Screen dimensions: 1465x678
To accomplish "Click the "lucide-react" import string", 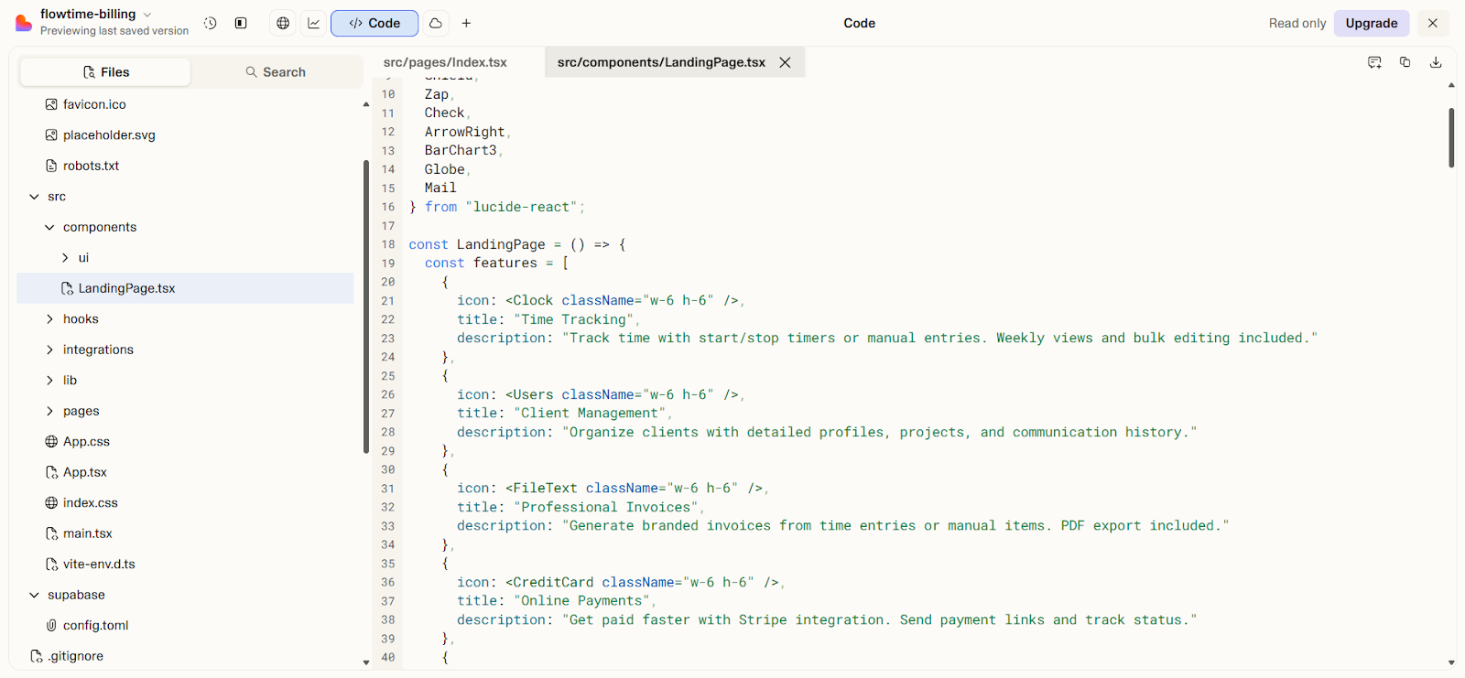I will pyautogui.click(x=522, y=207).
